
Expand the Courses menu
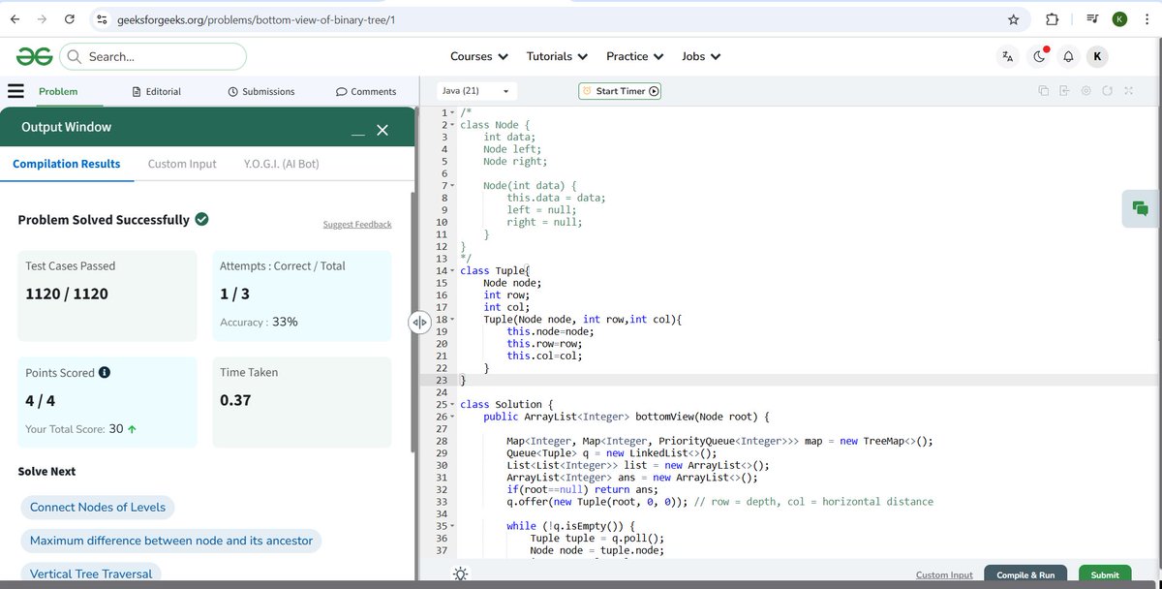478,56
